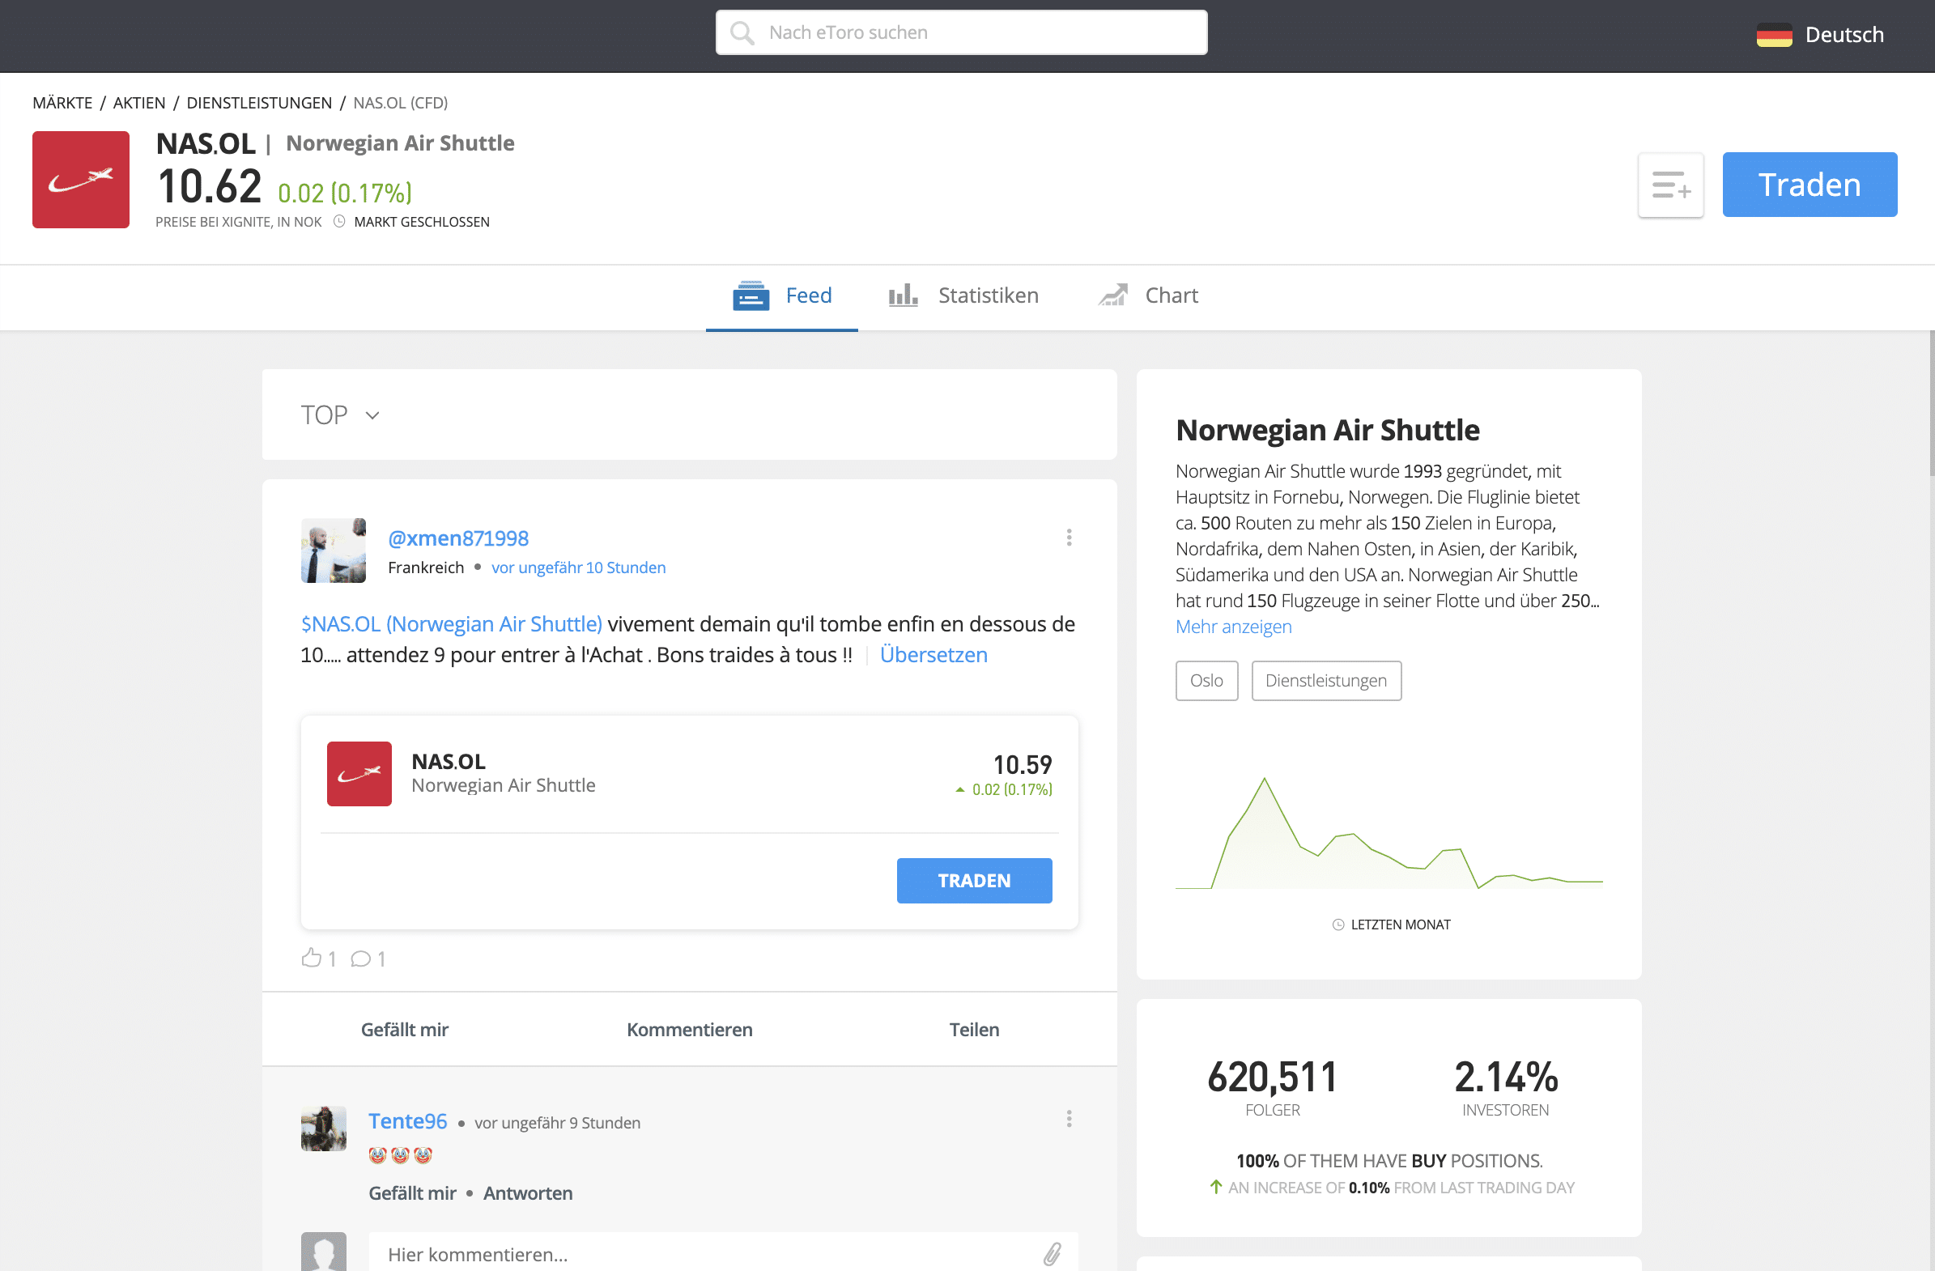Click the Chart tab line icon
Screen dimensions: 1935x1271
pos(1113,295)
